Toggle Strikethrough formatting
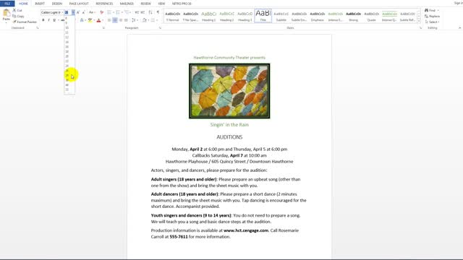463x260 pixels. pos(63,20)
